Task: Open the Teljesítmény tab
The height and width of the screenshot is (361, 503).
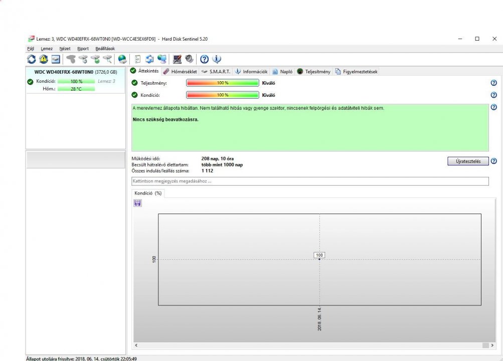Action: click(313, 72)
